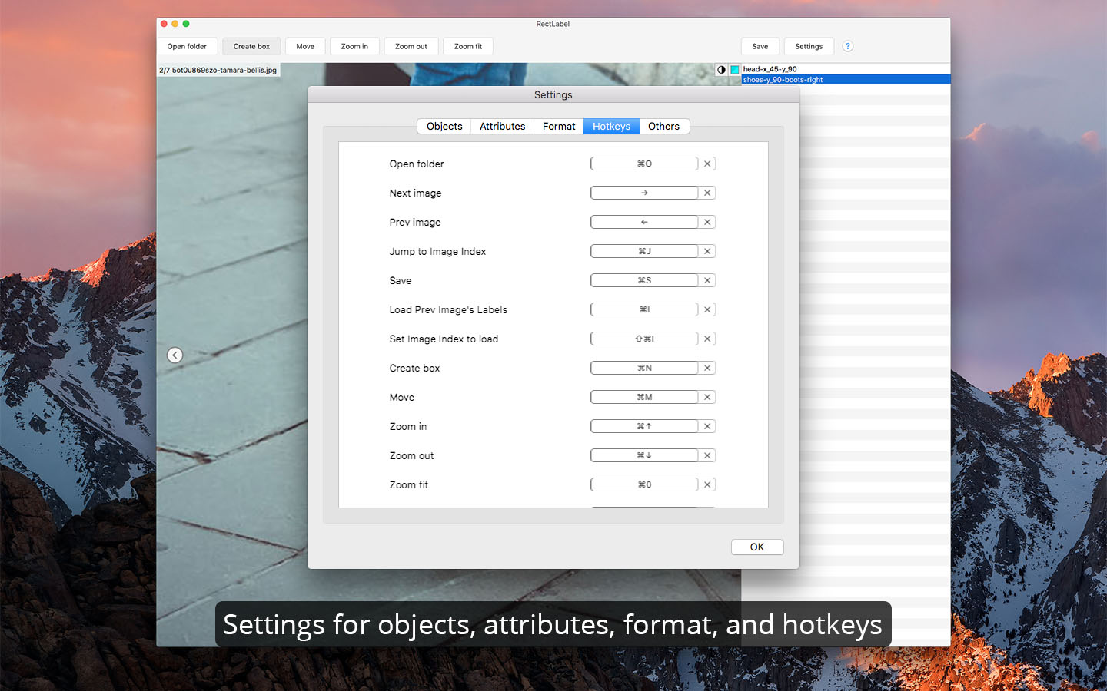The height and width of the screenshot is (691, 1107).
Task: Clear the Save hotkey shortcut
Action: (707, 279)
